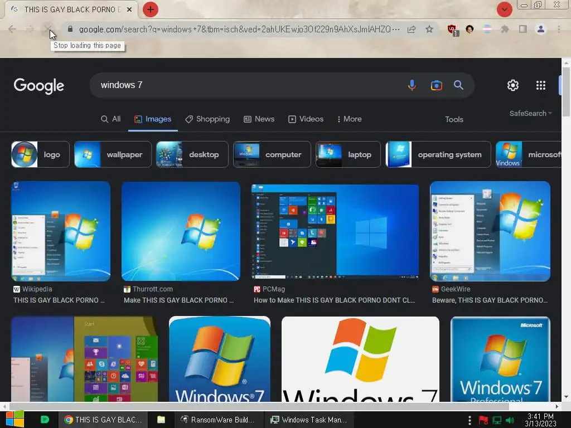Open the white background Windows 7 logo image
Image resolution: width=571 pixels, height=428 pixels.
(x=360, y=359)
